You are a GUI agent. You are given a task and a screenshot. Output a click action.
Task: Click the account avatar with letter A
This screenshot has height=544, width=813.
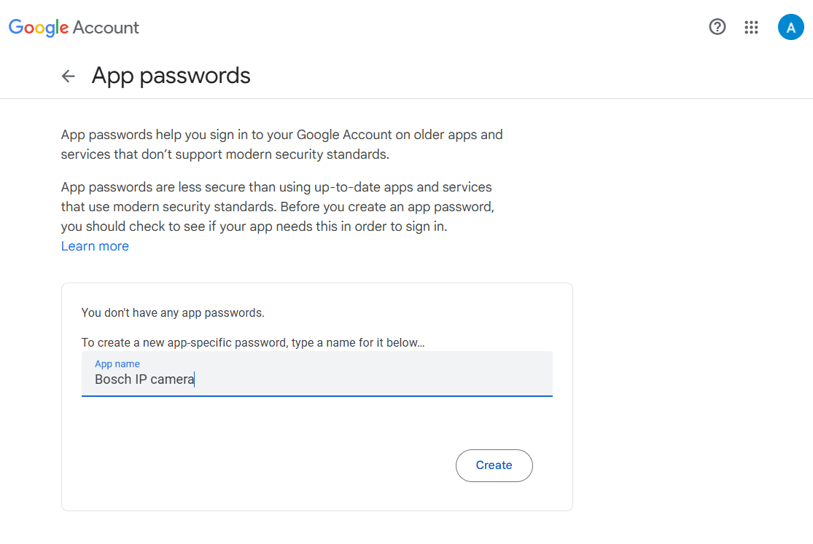click(790, 28)
